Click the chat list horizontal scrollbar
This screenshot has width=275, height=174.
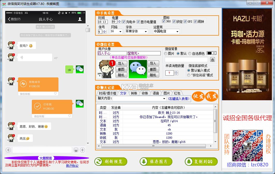[154, 146]
